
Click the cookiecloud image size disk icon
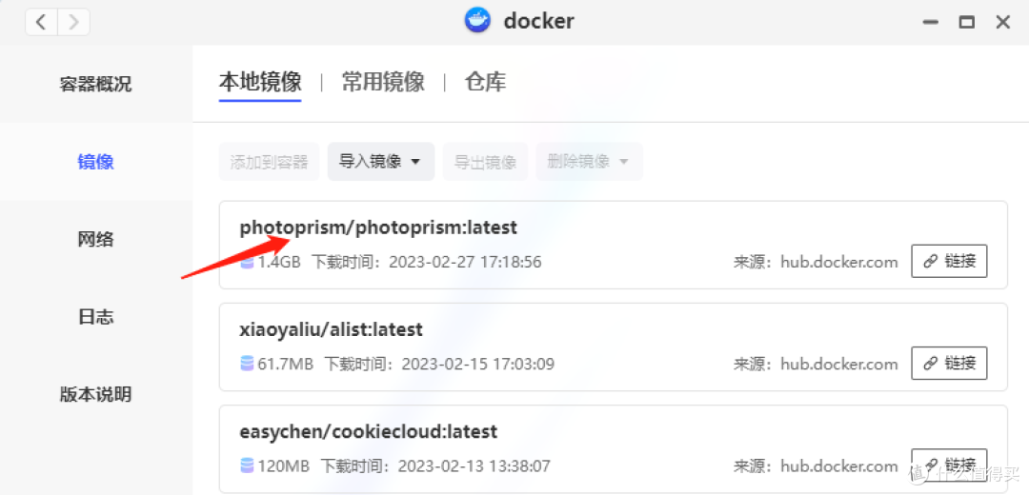(x=247, y=466)
